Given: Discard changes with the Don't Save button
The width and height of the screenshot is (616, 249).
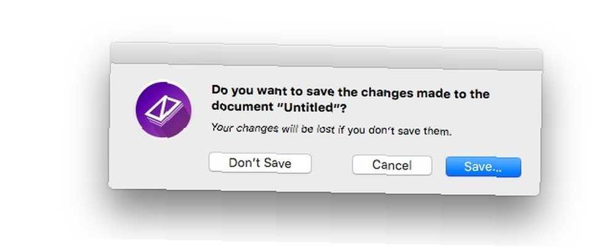Looking at the screenshot, I should click(260, 163).
